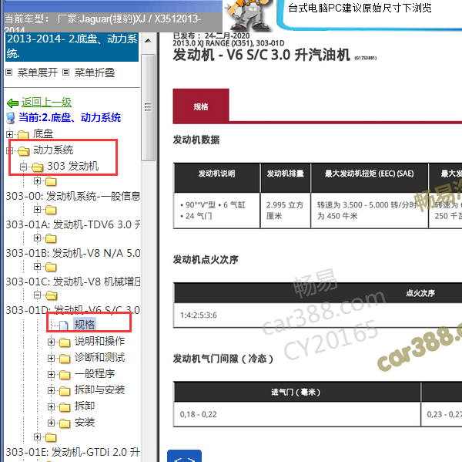Expand the 303-01A TDV6 3.0 node
Viewport: 462px width, 462px height.
tap(37, 209)
